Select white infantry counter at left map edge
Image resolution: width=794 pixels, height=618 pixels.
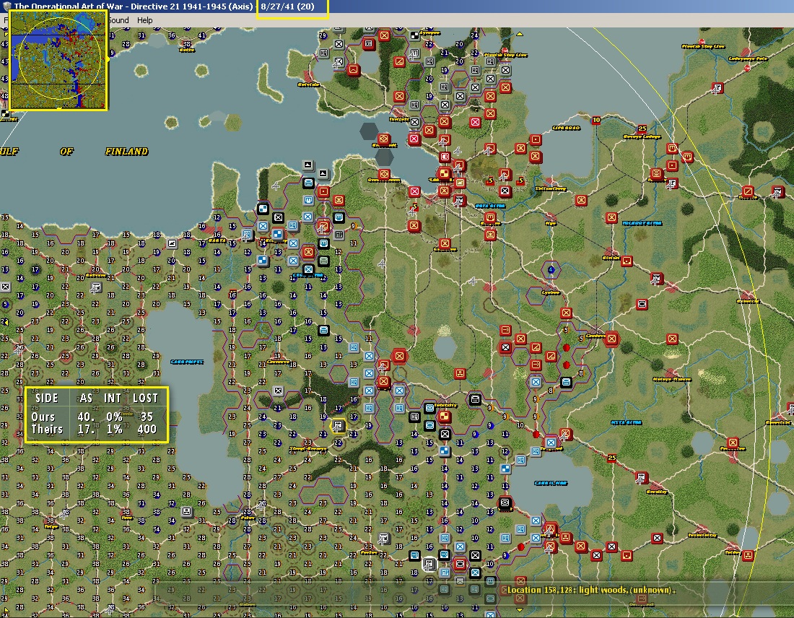pyautogui.click(x=5, y=287)
